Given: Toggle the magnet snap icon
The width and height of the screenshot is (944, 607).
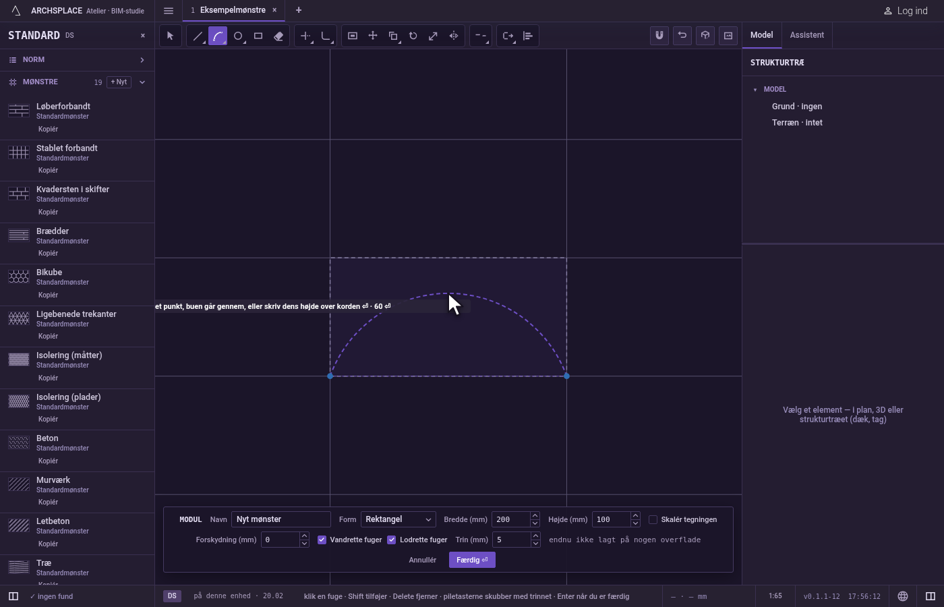Looking at the screenshot, I should pos(659,36).
